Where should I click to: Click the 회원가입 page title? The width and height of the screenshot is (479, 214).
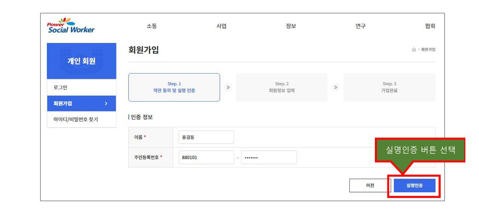144,50
